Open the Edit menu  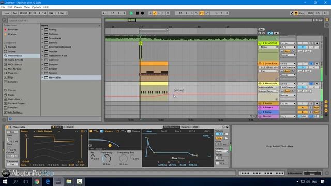[x=10, y=7]
